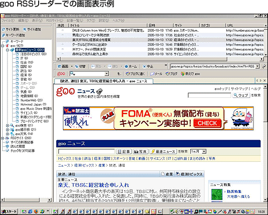268x215 pixels.
Task: Open the 表示 menu
Action: (37, 20)
